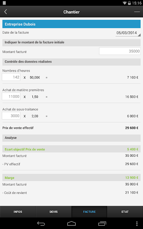Tap the battery status icon

[129, 3]
